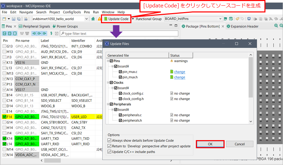Click MCUXpresso logo in Update Files title bar
The width and height of the screenshot is (283, 165).
point(107,44)
